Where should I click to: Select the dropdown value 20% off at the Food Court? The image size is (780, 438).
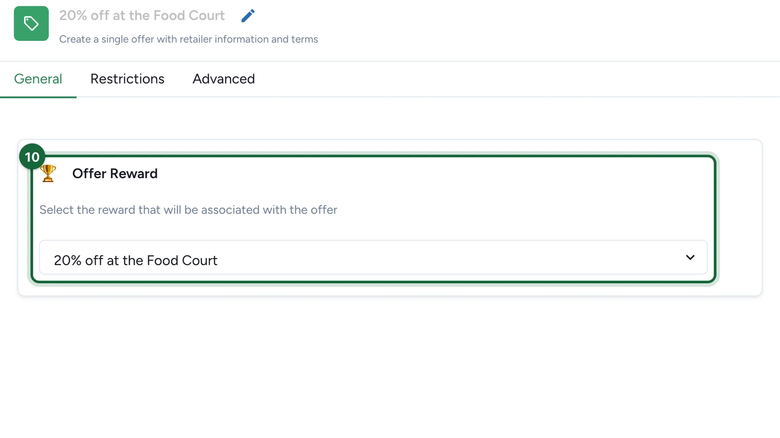point(136,260)
